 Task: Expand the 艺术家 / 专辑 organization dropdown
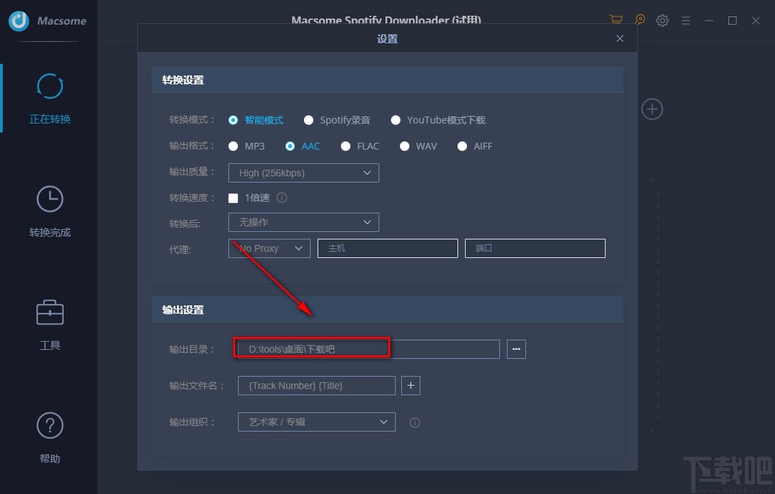[x=315, y=422]
